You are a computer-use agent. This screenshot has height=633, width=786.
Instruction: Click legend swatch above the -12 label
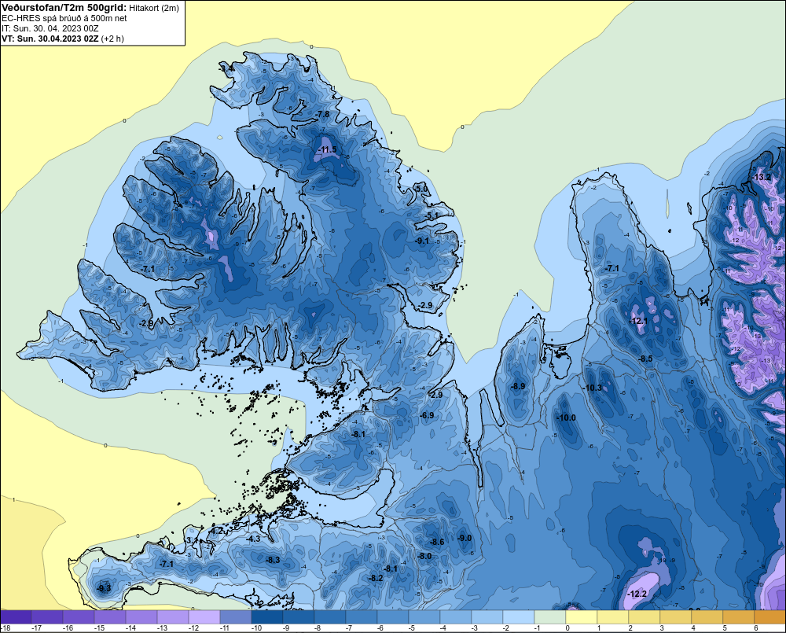tap(204, 617)
